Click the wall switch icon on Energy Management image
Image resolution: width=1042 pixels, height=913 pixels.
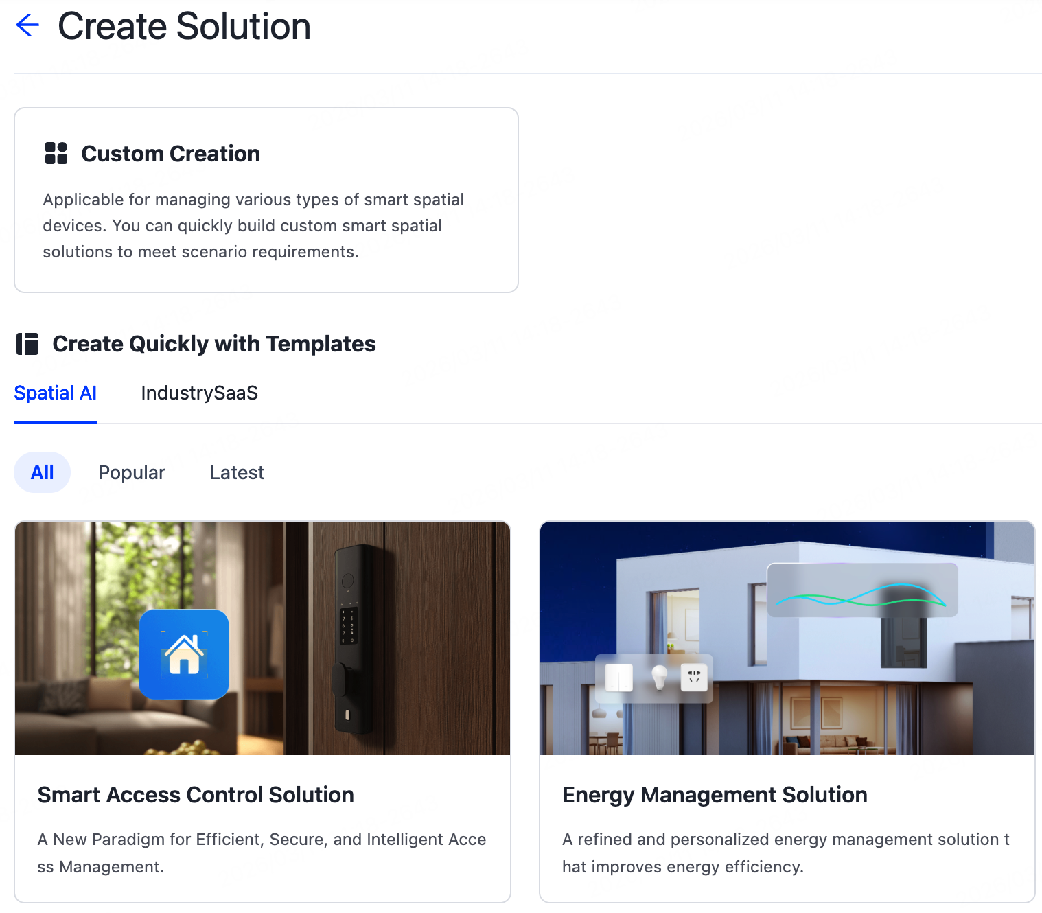(x=619, y=678)
